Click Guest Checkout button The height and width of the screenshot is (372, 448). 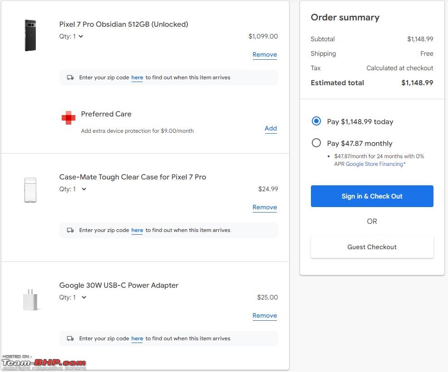point(372,247)
